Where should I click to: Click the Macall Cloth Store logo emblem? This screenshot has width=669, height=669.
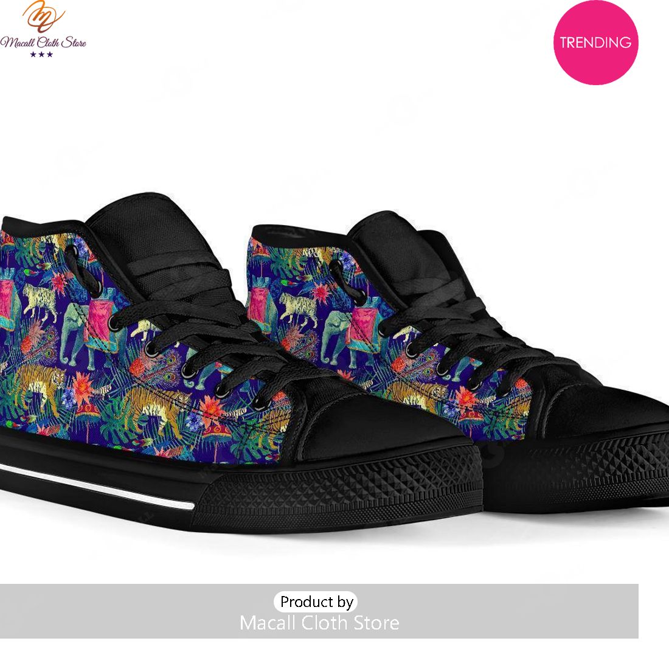coord(43,16)
